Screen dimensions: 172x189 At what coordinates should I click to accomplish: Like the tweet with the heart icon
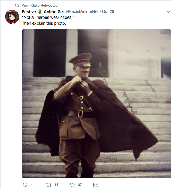click(72, 185)
